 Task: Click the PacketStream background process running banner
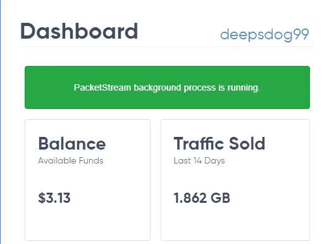167,87
